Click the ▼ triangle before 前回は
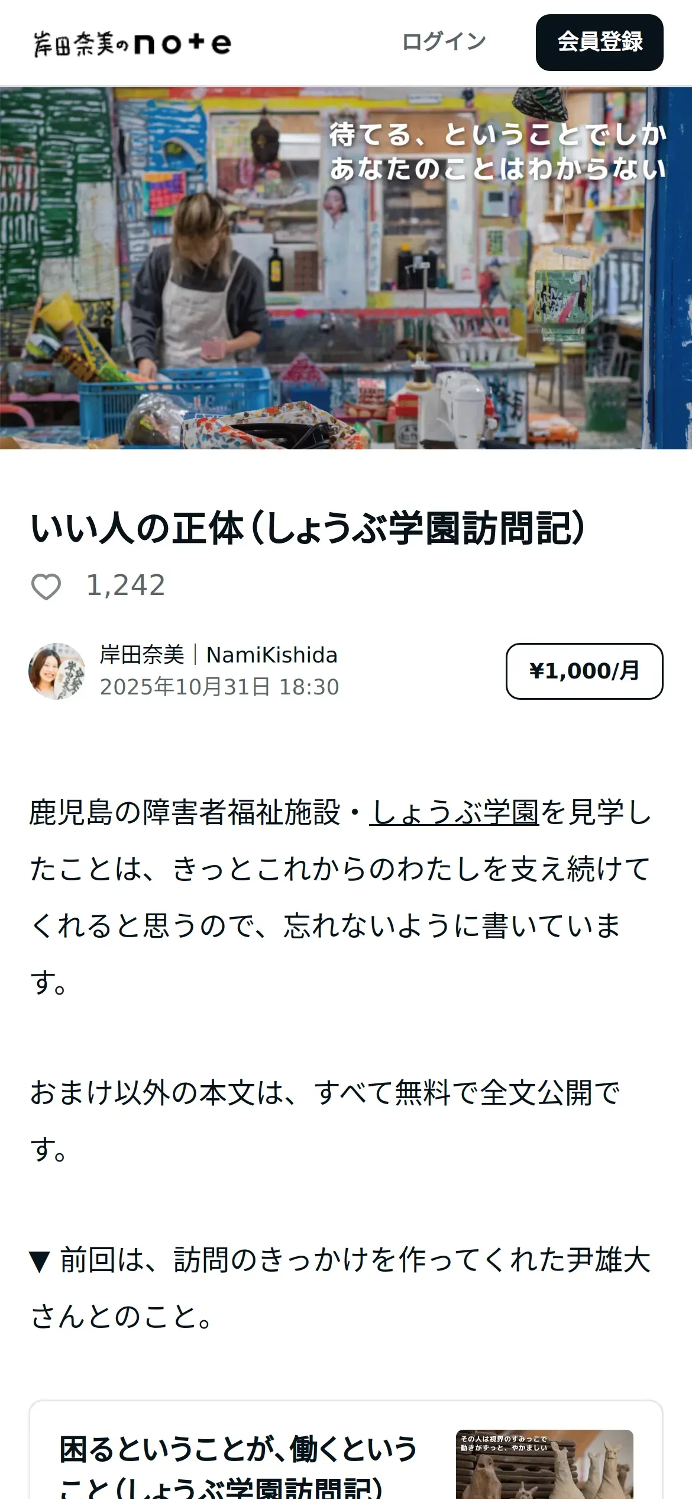692x1499 pixels. 40,1262
